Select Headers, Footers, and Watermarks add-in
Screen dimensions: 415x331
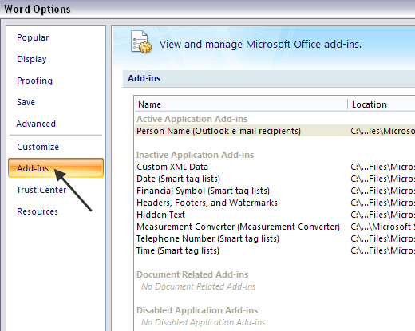[x=275, y=203]
